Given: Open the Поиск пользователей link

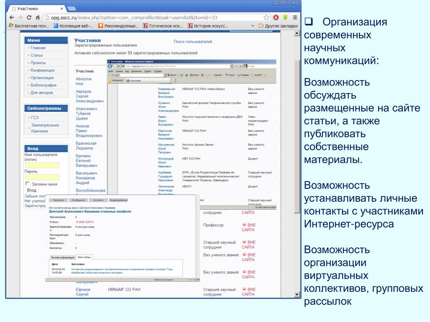Looking at the screenshot, I should point(193,42).
